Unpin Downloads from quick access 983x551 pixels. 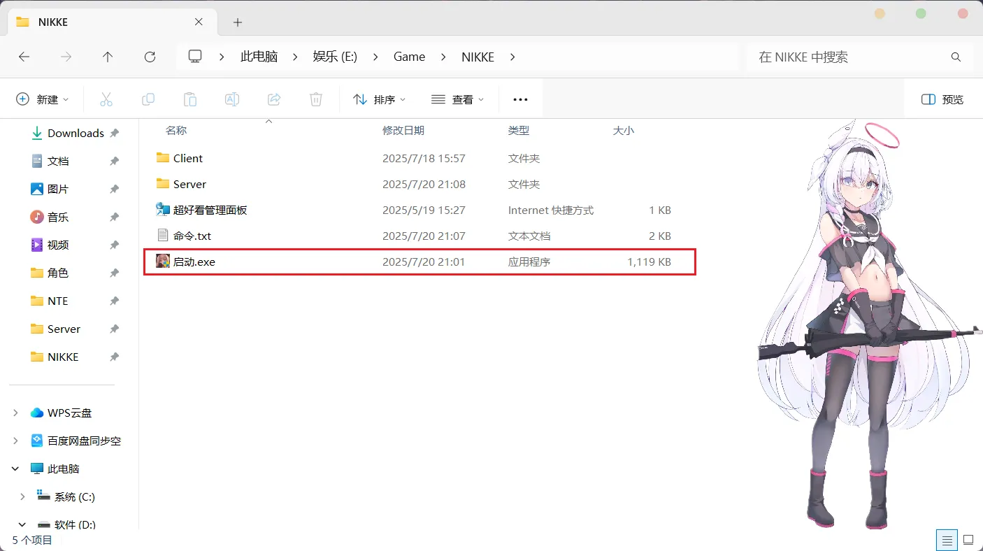pyautogui.click(x=114, y=132)
